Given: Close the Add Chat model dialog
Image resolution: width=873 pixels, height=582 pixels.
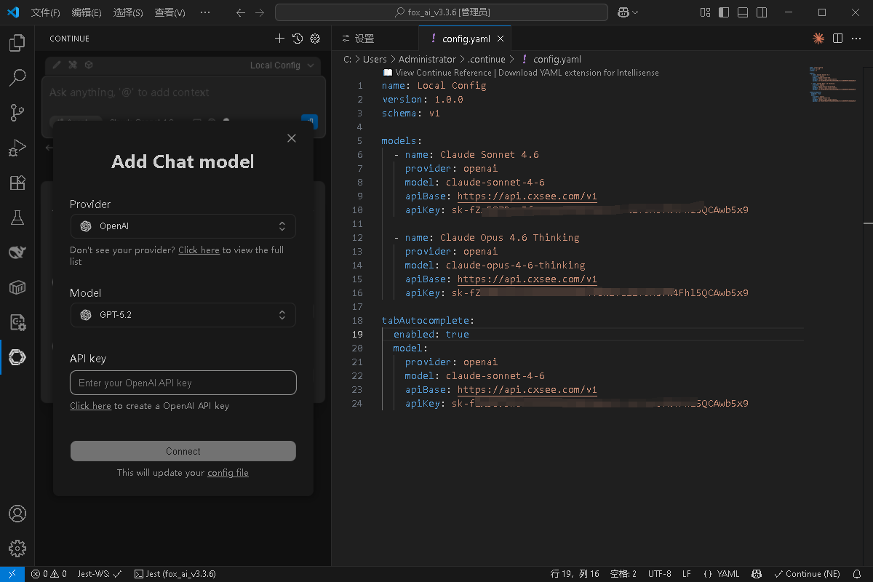Looking at the screenshot, I should (x=292, y=138).
